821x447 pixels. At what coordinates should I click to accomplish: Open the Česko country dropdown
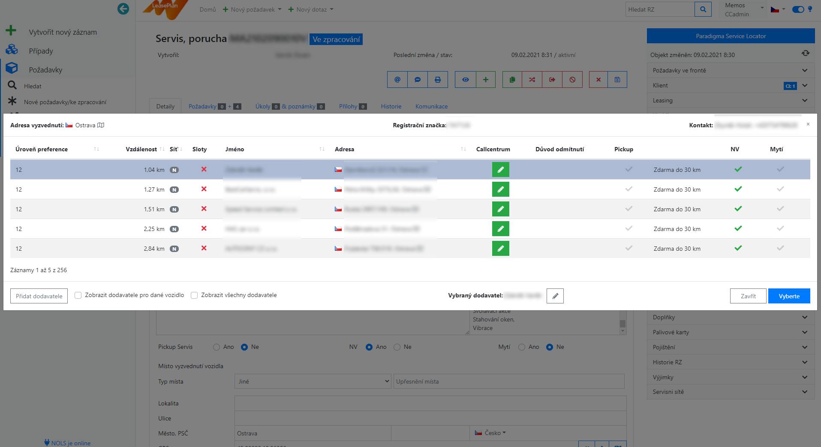pyautogui.click(x=490, y=433)
